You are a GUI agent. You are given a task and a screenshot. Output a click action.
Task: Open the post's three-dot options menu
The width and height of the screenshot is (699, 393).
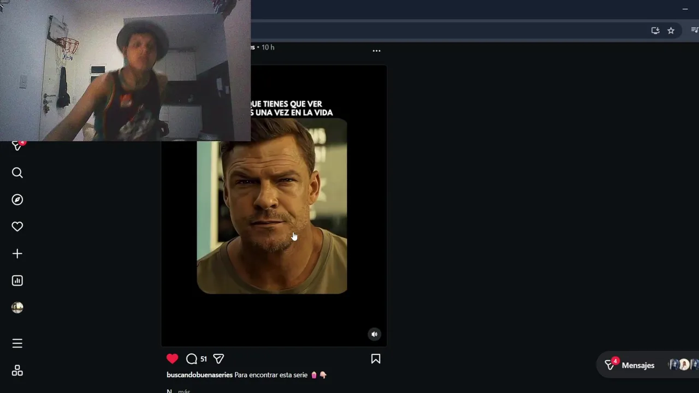click(376, 51)
